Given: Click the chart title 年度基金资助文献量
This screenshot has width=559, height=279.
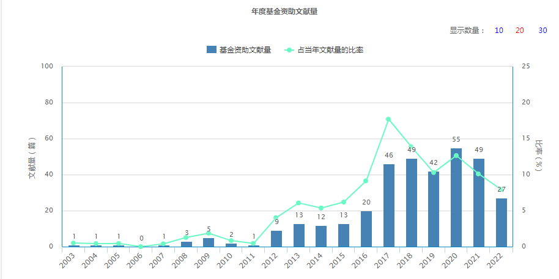Looking at the screenshot, I should (284, 12).
